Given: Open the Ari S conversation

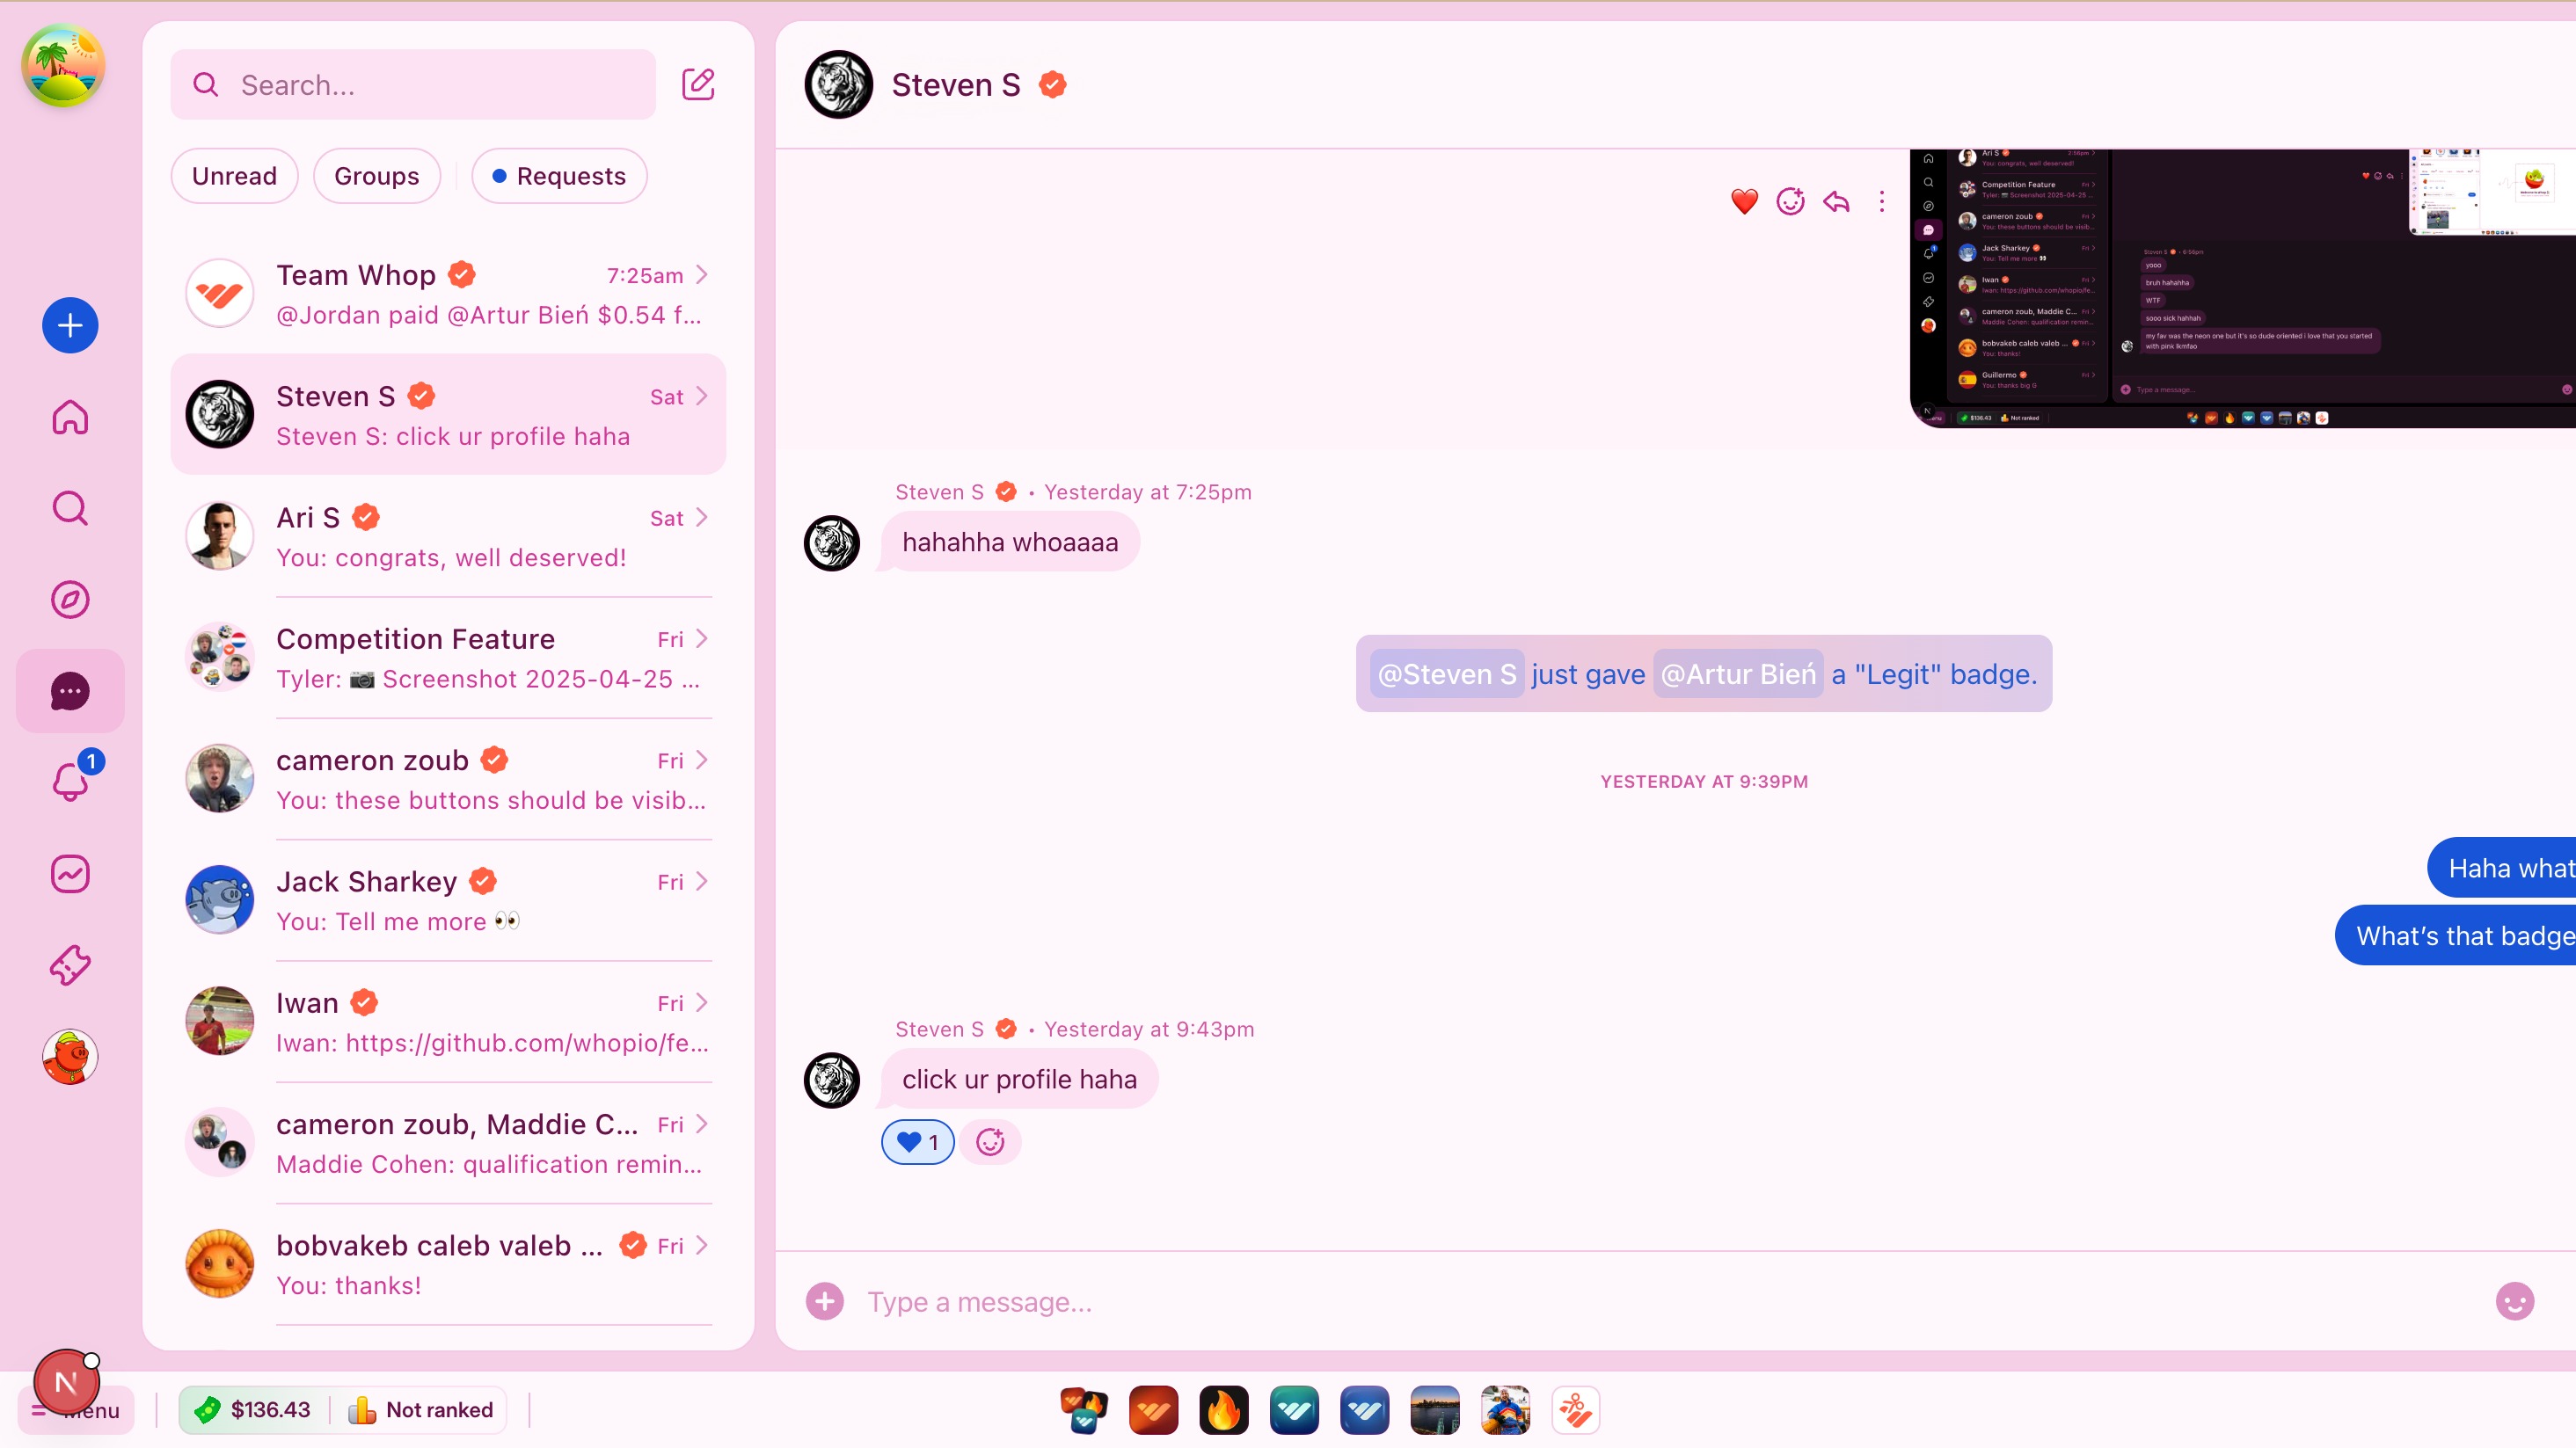Looking at the screenshot, I should click(448, 536).
